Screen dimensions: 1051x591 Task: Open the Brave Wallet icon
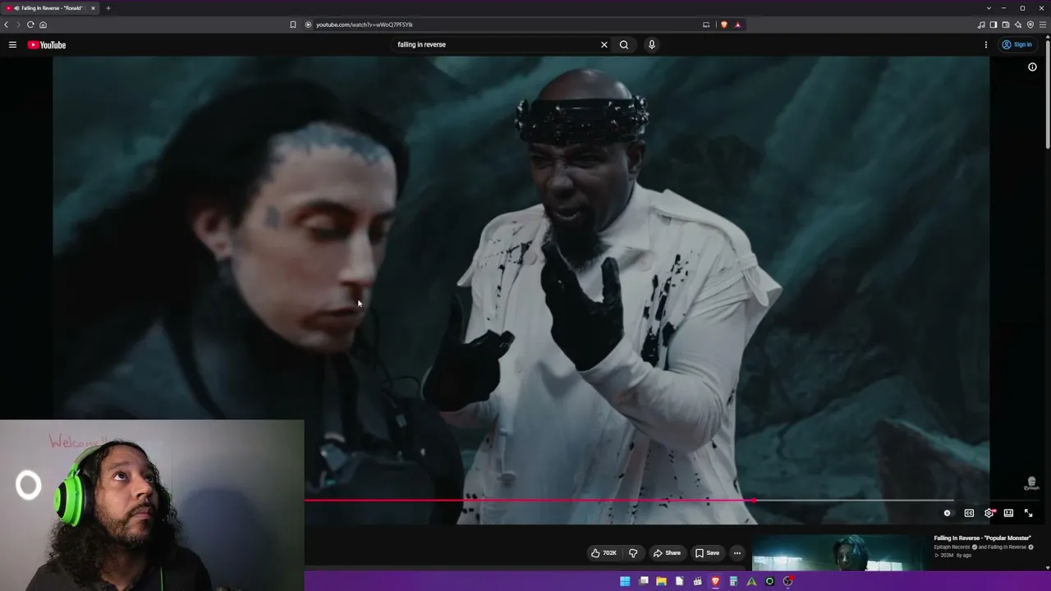[1005, 25]
